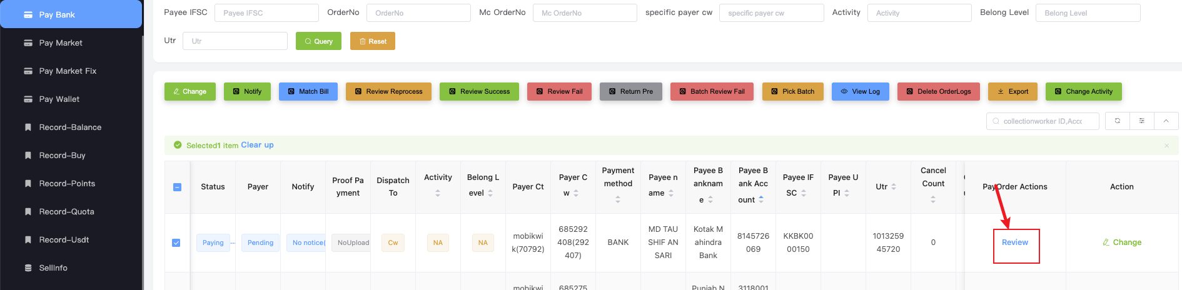Click Export download button

coord(1013,91)
